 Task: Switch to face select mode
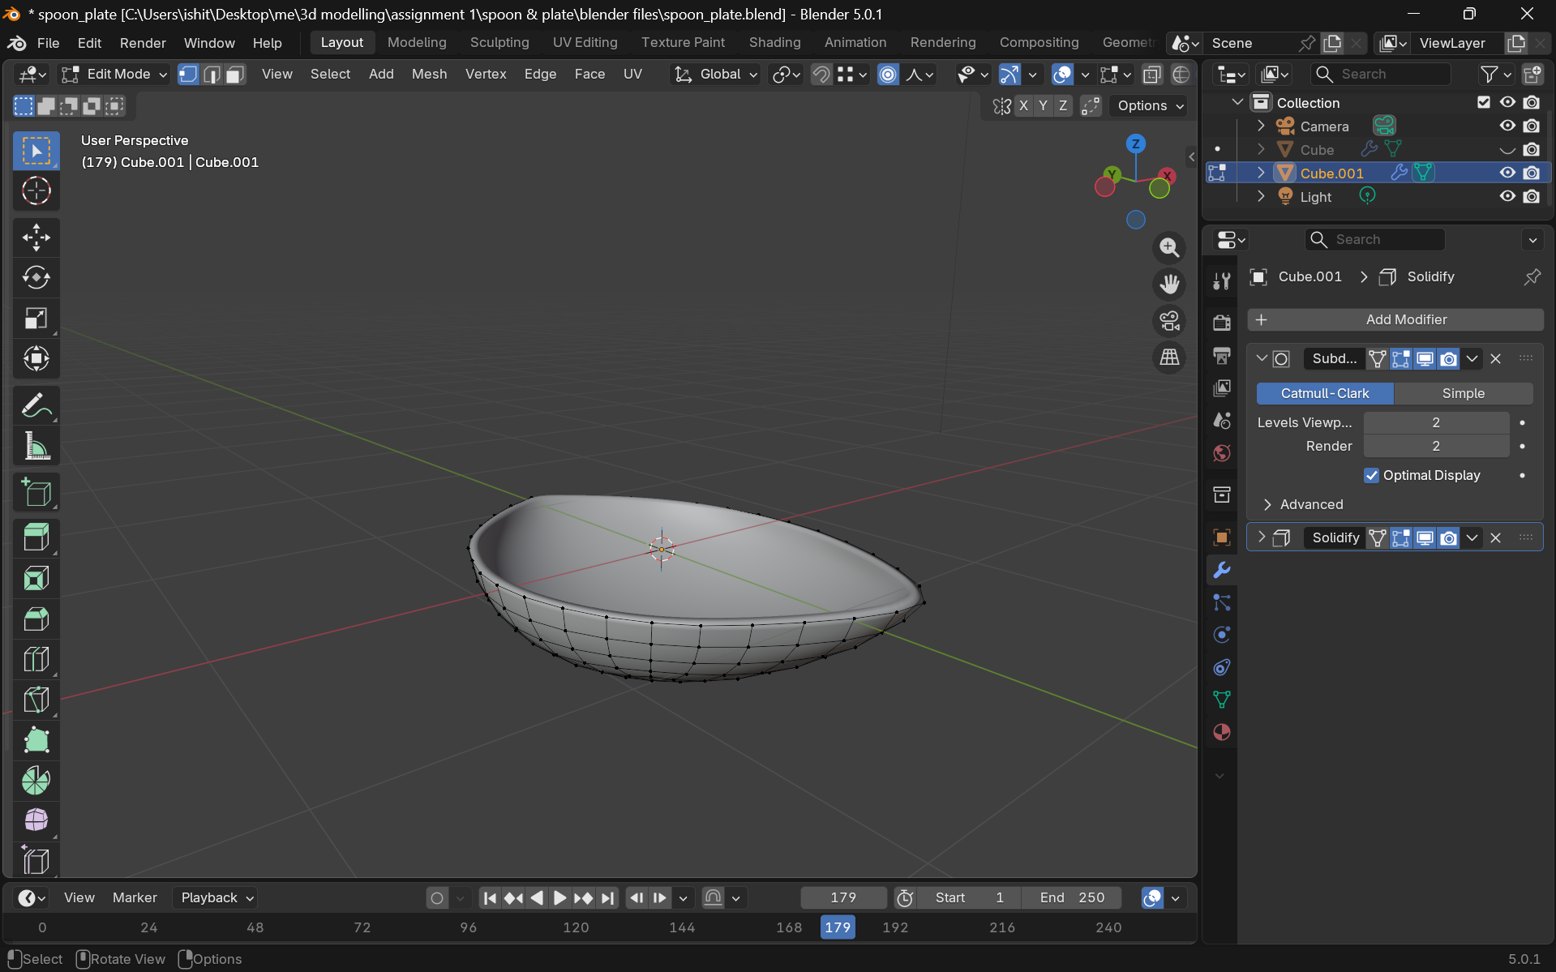tap(235, 75)
